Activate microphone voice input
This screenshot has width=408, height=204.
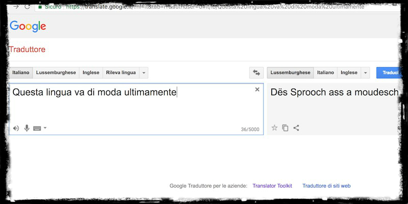(27, 128)
